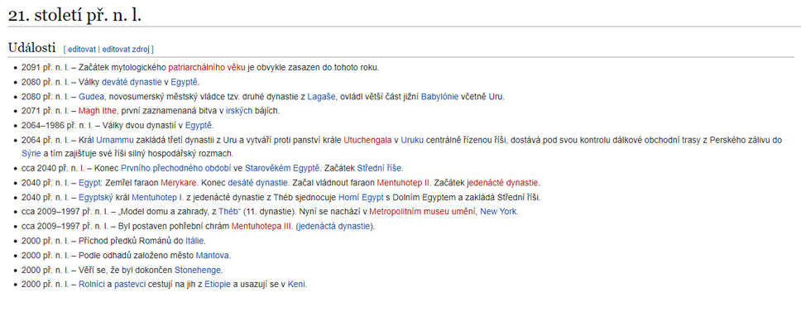Open the red 'Utuchengala' link

point(367,140)
